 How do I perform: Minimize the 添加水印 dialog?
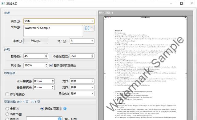(x=171, y=3)
